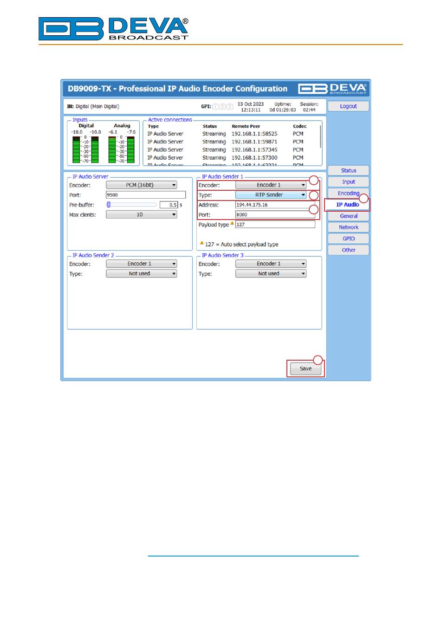441x628 pixels.
Task: Click the DEVA Broadcast logo in the configuration header
Action: 332,89
